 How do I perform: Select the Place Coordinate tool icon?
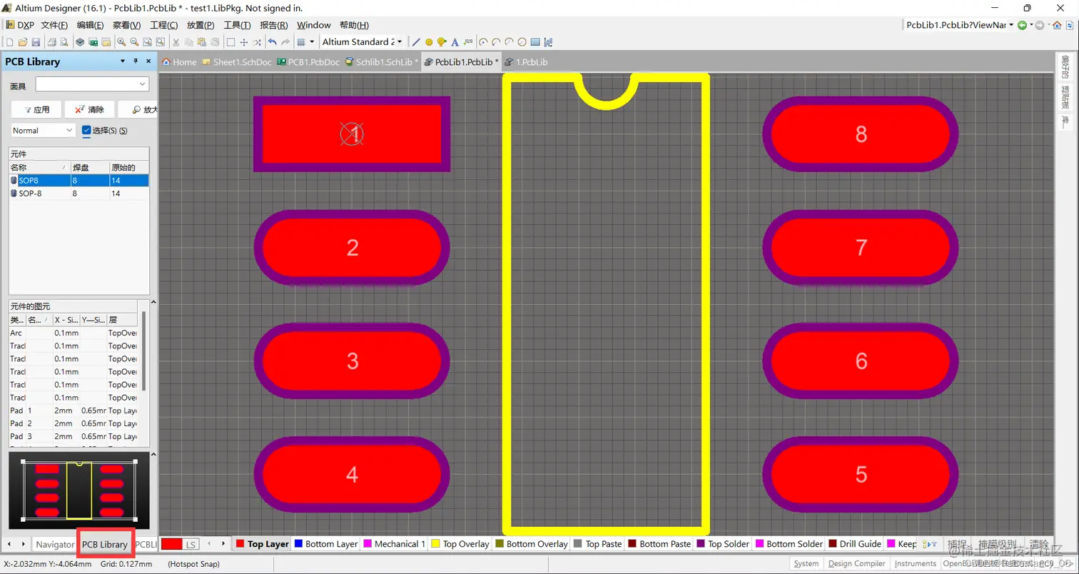pos(468,42)
